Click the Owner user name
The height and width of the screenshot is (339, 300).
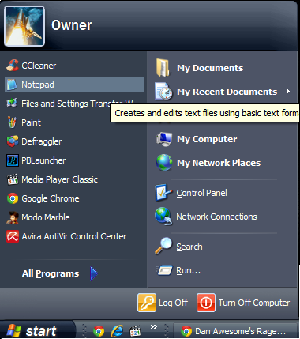pyautogui.click(x=71, y=25)
